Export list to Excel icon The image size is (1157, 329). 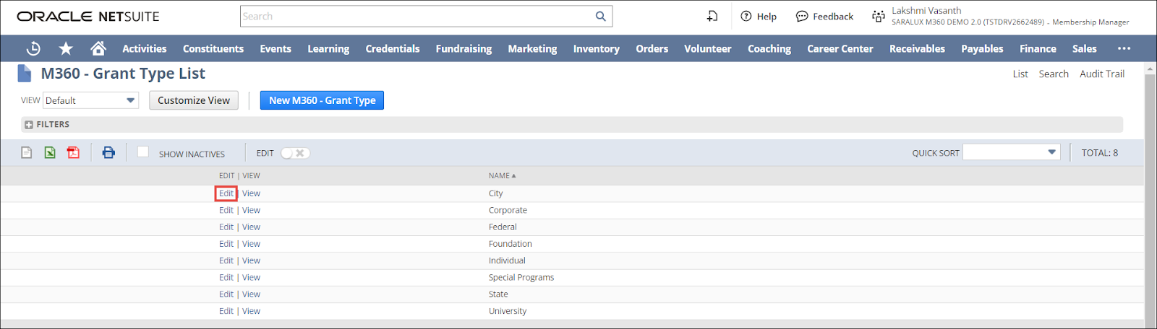[50, 152]
